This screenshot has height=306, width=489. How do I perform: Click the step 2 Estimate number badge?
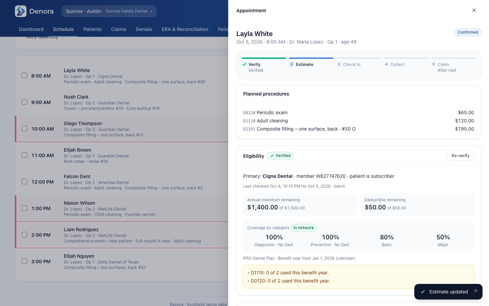click(x=292, y=64)
